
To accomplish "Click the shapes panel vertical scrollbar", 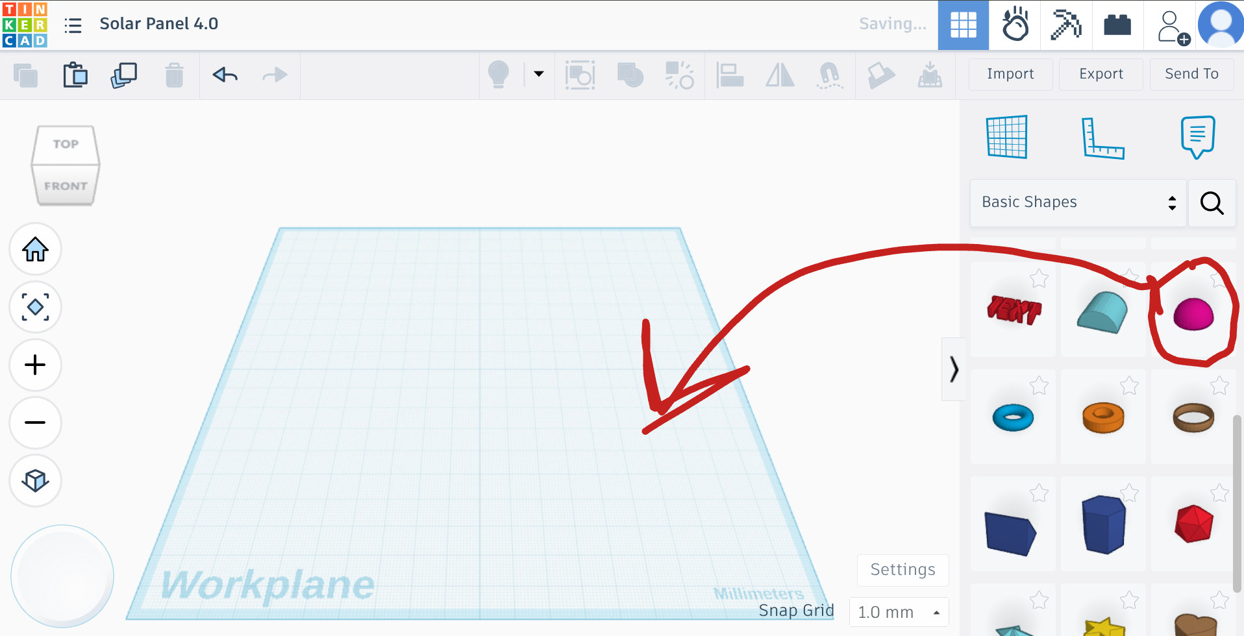I will pyautogui.click(x=1237, y=503).
